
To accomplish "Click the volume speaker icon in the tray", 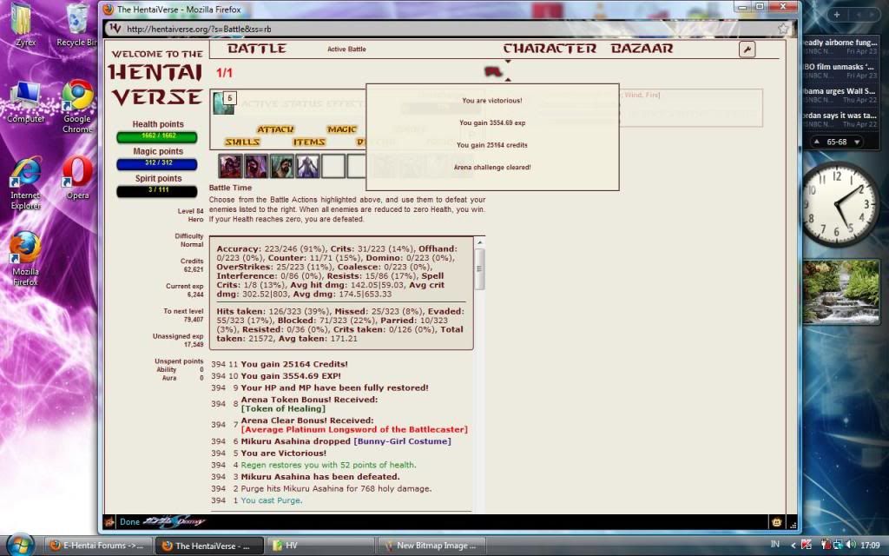I will pyautogui.click(x=851, y=546).
